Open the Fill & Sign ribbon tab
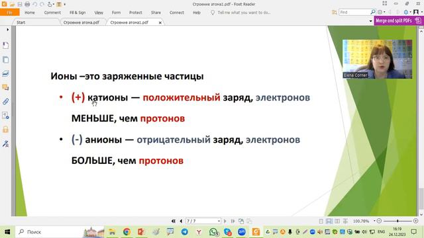The width and height of the screenshot is (424, 238). (x=78, y=13)
